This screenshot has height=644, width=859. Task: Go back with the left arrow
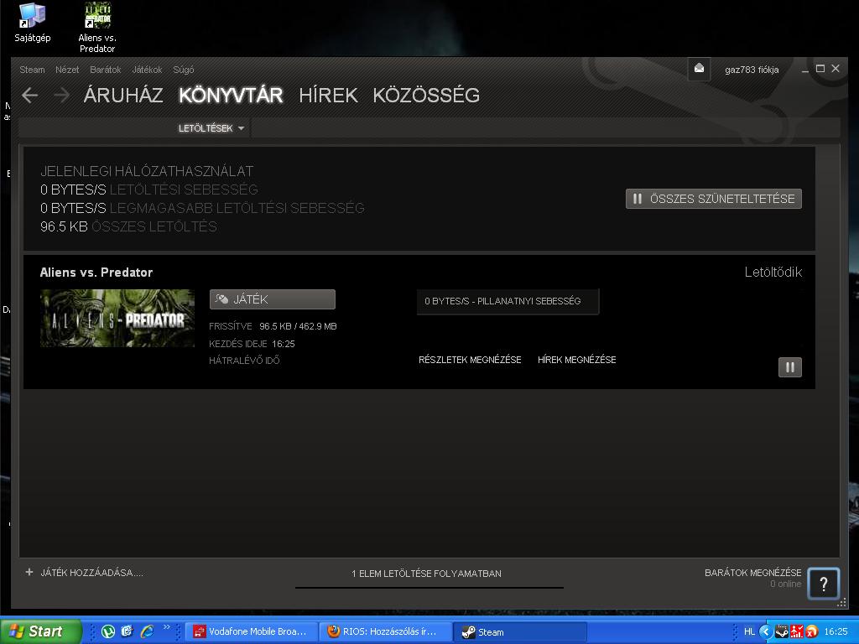30,96
